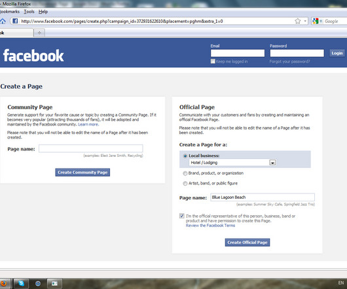Click the Firefox home icon
This screenshot has height=289, width=347.
pos(3,21)
